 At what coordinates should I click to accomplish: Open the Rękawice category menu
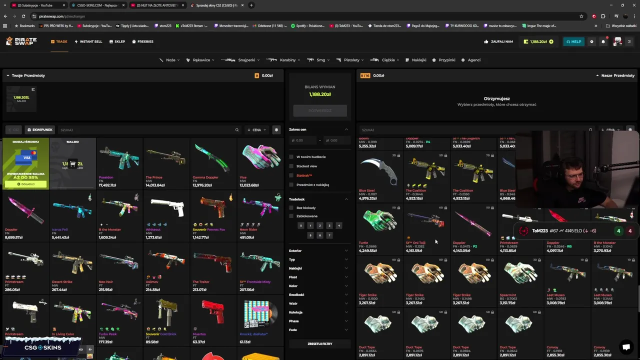200,60
